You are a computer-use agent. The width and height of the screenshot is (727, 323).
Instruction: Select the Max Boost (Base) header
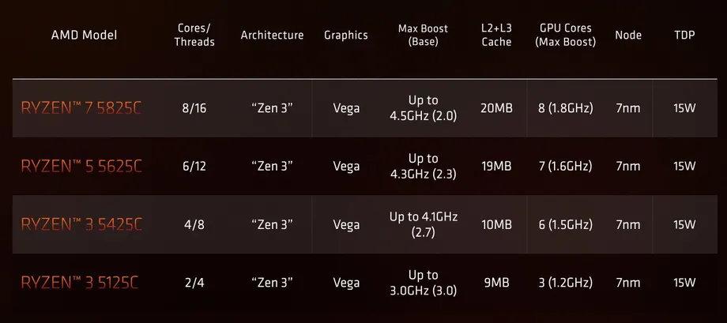(423, 35)
